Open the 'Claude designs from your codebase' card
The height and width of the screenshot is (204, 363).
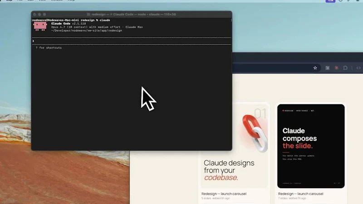pos(234,146)
